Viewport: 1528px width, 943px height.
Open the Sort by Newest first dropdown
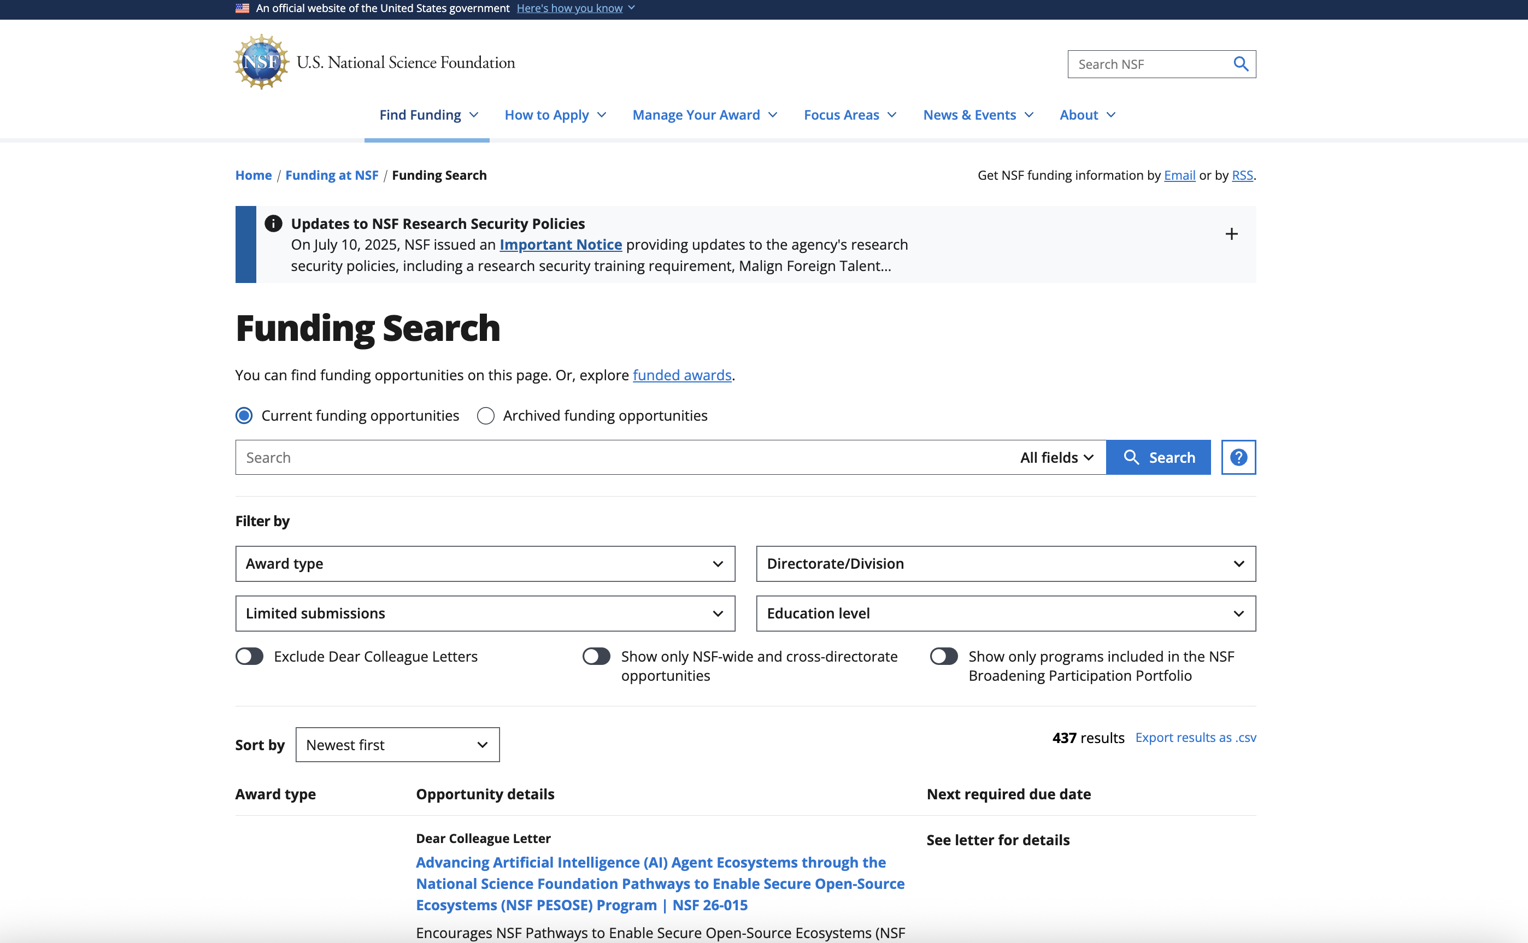[398, 745]
